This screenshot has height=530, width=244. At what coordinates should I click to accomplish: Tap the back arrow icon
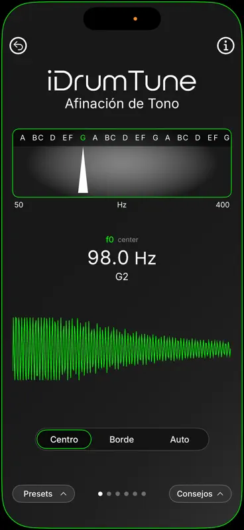tap(19, 46)
